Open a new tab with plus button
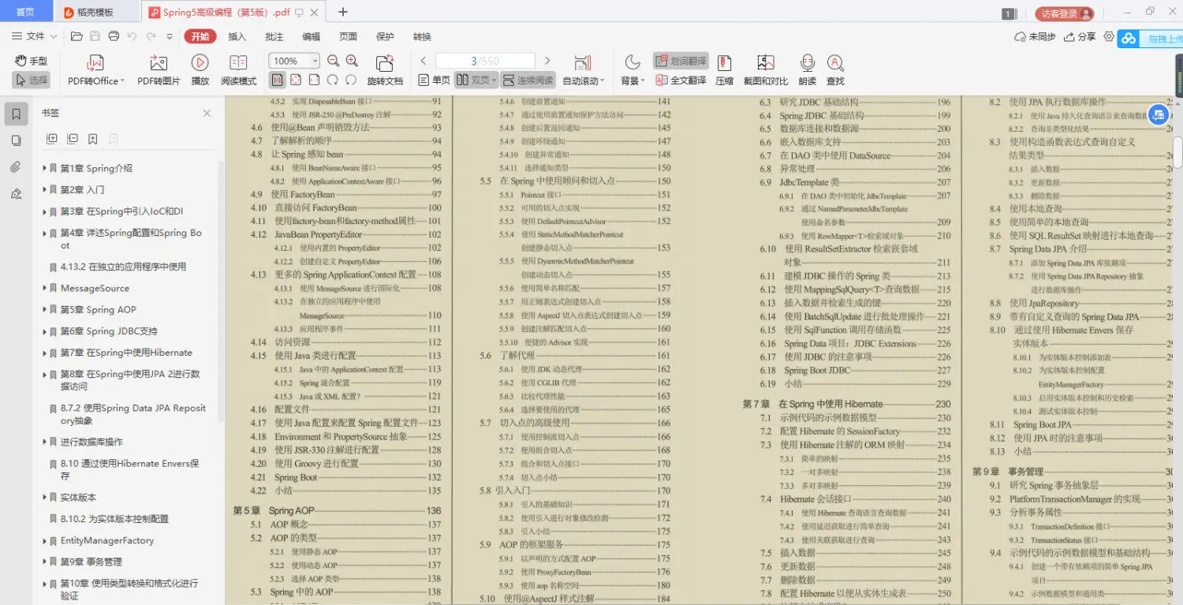Viewport: 1183px width, 605px height. [x=343, y=12]
